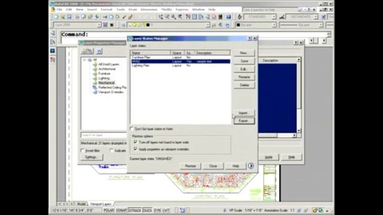Click the QuickCalc calculator toolbar icon
This screenshot has height=215, width=383.
tap(221, 17)
